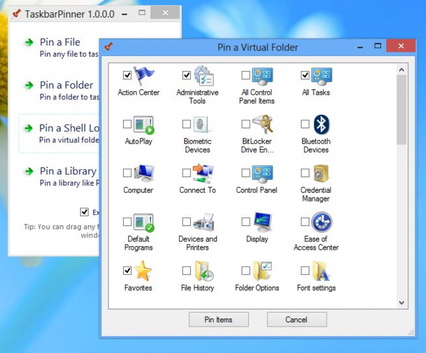Viewport: 426px width, 353px height.
Task: Click the pin icon in Pin a Virtual Folder title bar
Action: pyautogui.click(x=109, y=47)
